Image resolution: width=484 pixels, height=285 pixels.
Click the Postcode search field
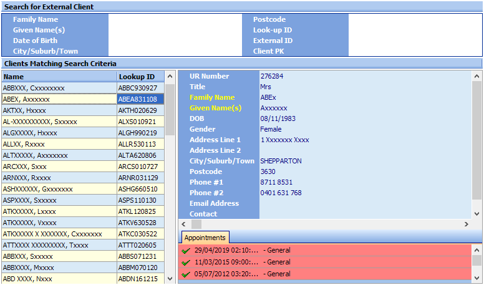pyautogui.click(x=415, y=19)
